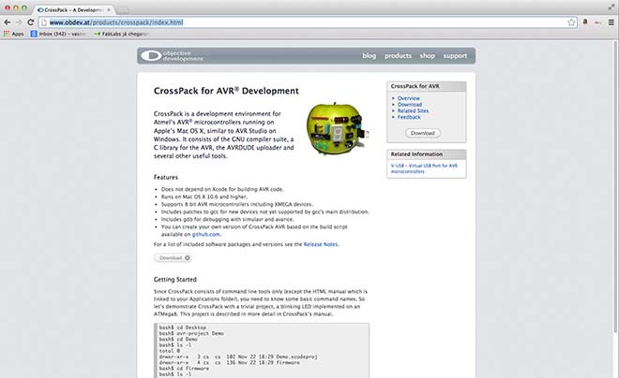Click the Download link in sidebar list

click(x=410, y=105)
